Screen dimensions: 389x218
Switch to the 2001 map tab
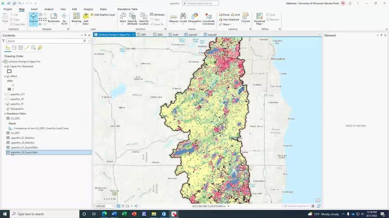coord(142,34)
